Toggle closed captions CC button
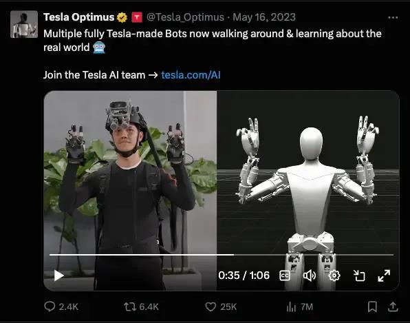 285,275
